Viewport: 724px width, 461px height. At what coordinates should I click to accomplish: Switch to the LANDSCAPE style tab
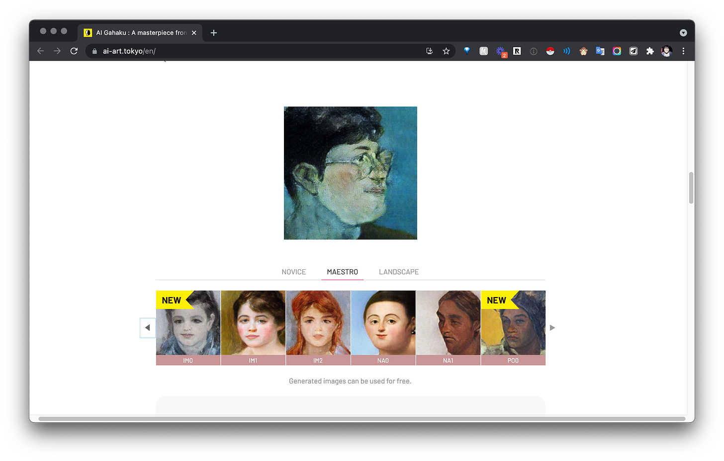[x=399, y=272]
